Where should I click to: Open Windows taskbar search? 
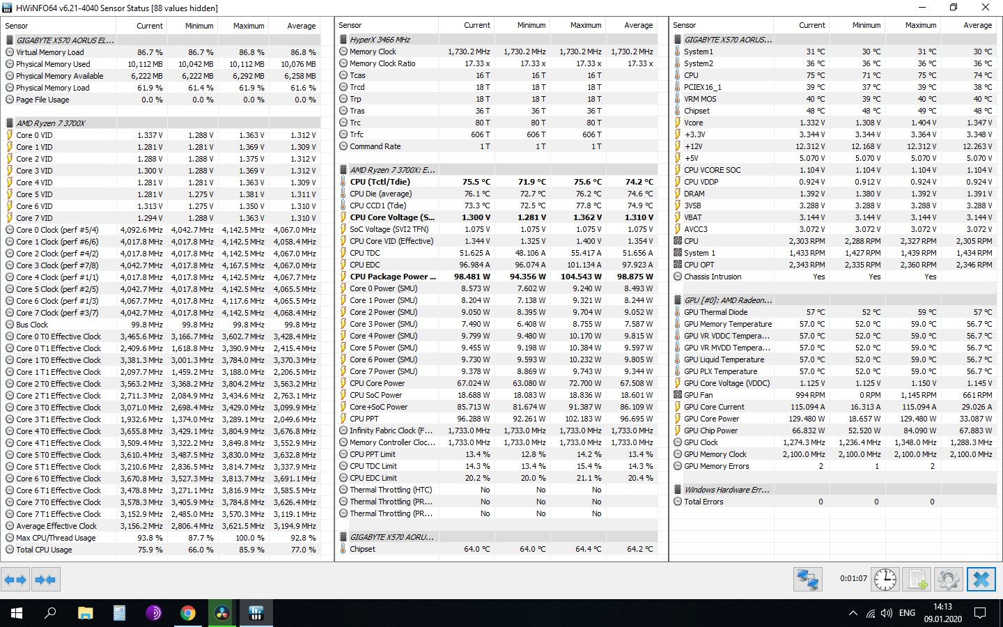(x=50, y=613)
